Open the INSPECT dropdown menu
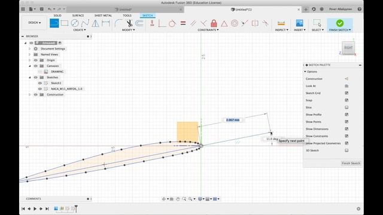This screenshot has width=383, height=215. tap(281, 30)
